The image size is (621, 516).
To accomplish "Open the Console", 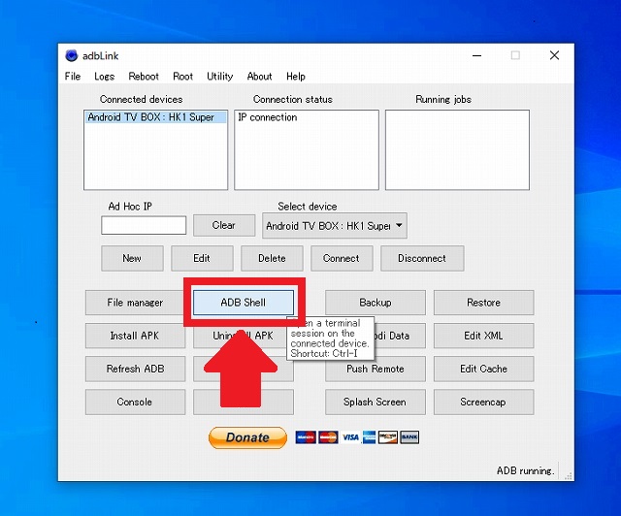I will click(x=135, y=402).
